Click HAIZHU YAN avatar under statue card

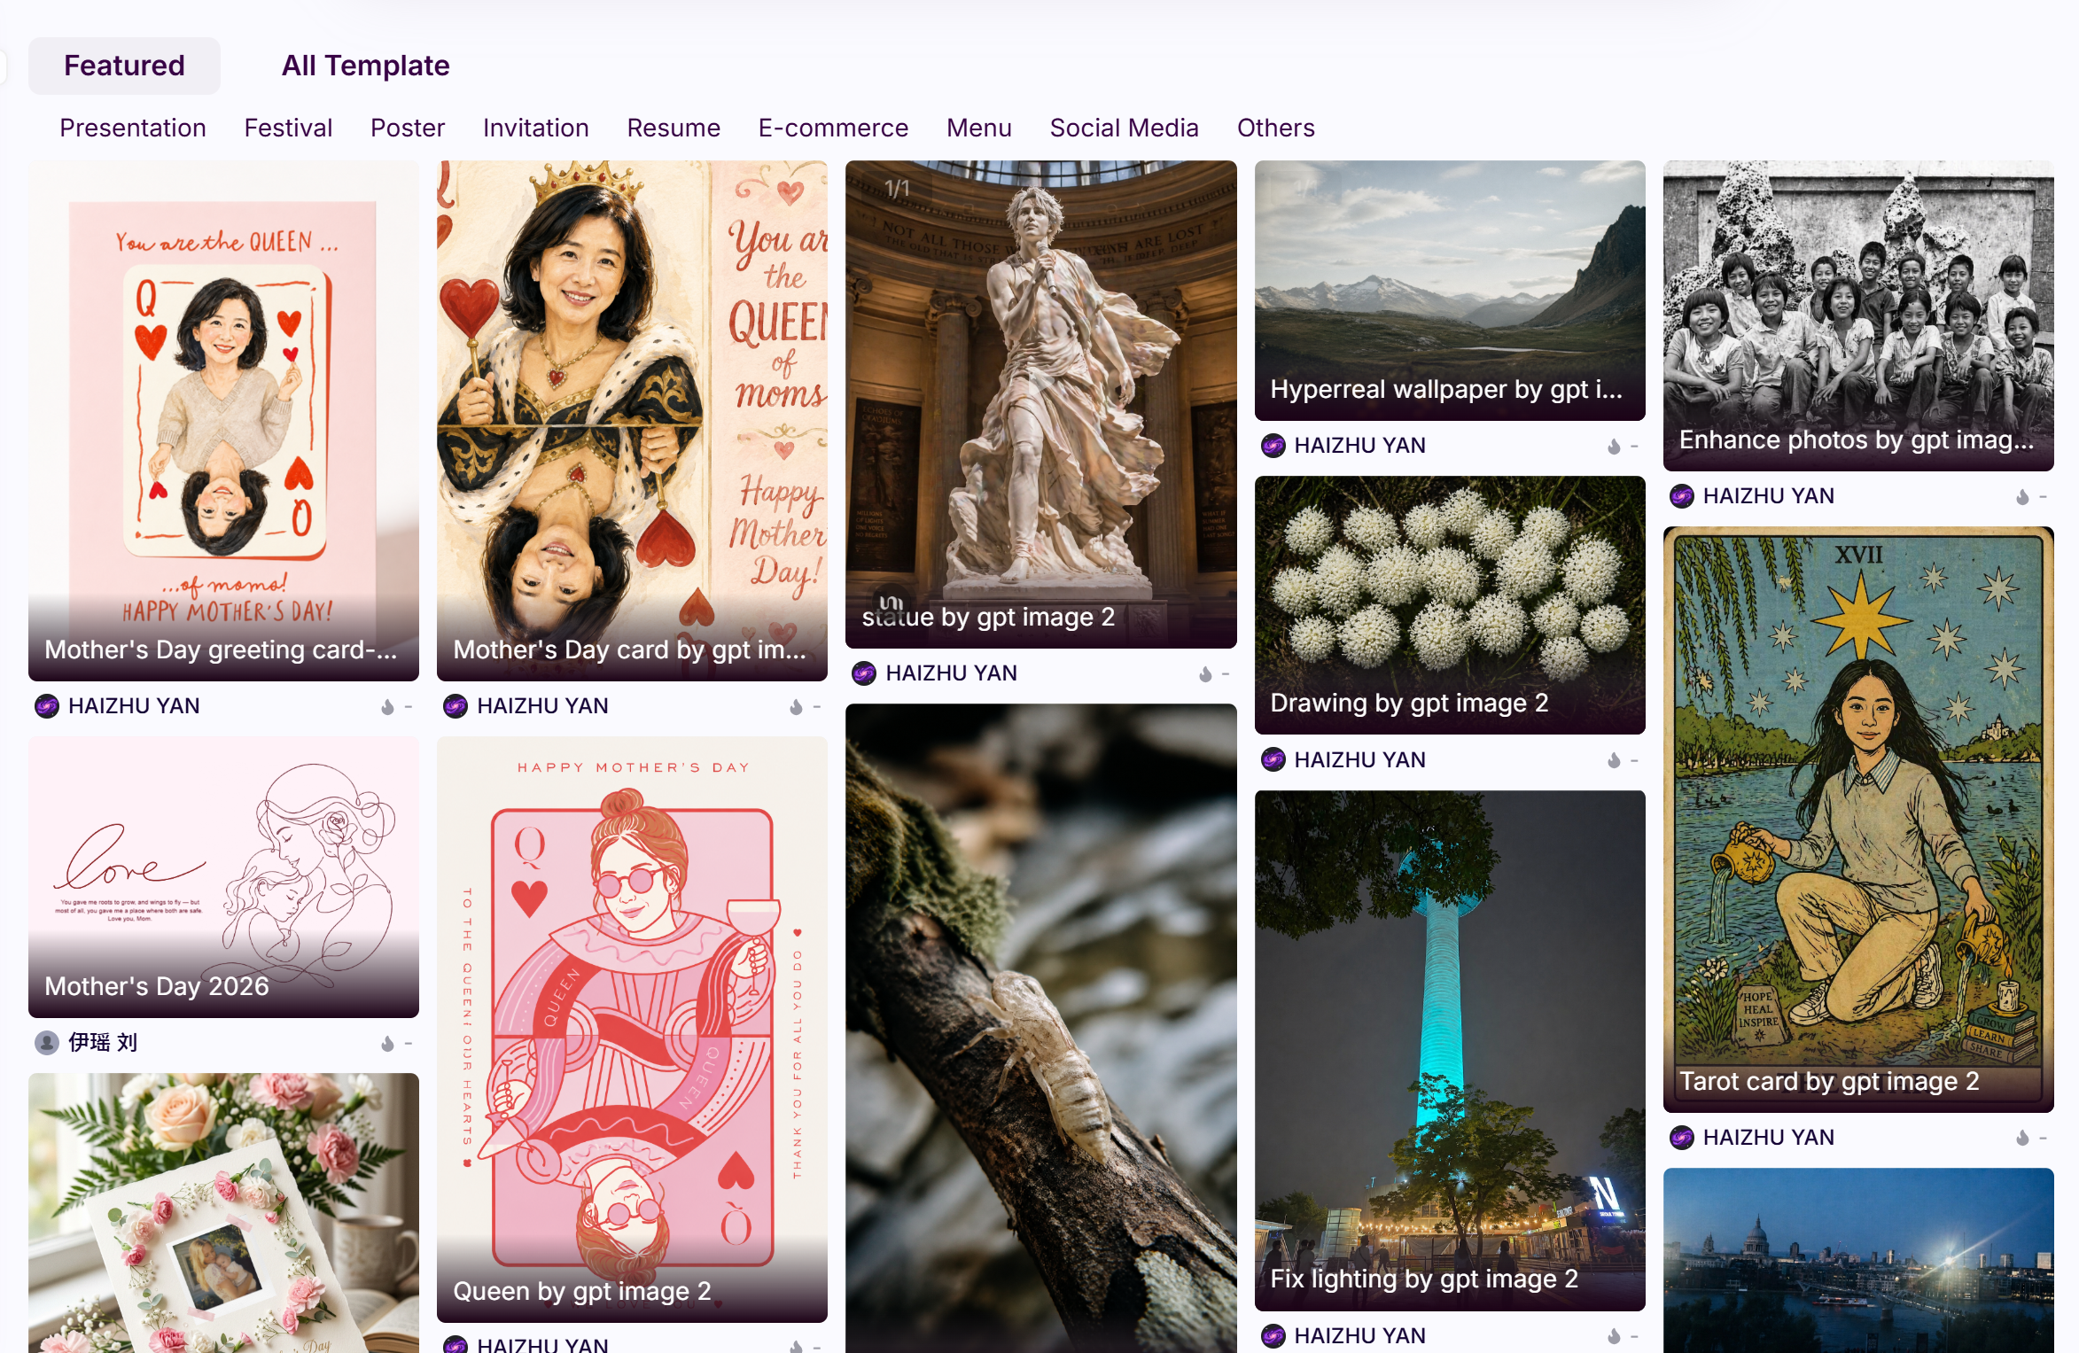tap(864, 673)
